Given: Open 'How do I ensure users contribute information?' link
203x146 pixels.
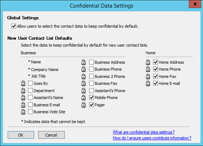Looking at the screenshot, I should coord(152,138).
